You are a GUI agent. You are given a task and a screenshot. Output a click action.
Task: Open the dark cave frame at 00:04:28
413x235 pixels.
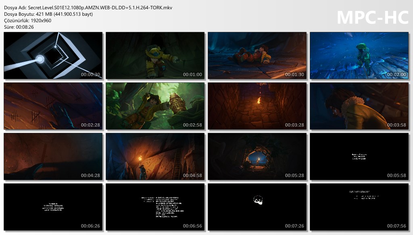[53, 156]
